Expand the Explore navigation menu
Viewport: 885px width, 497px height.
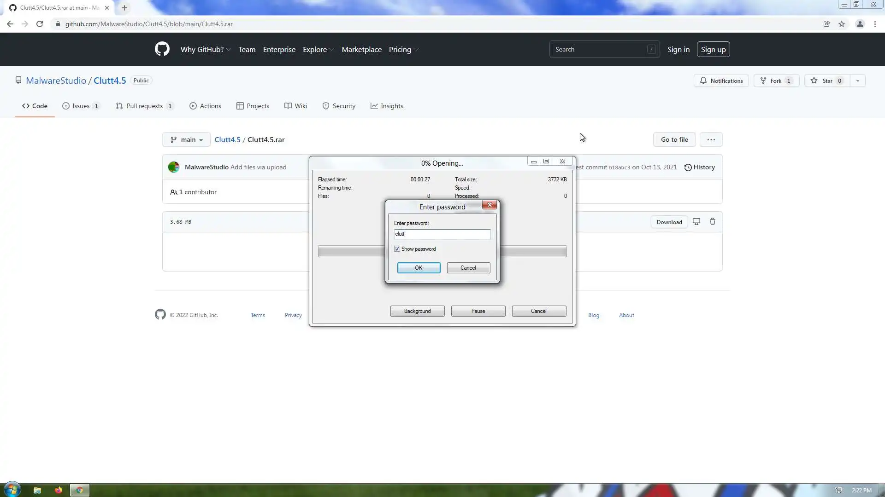[x=318, y=49]
